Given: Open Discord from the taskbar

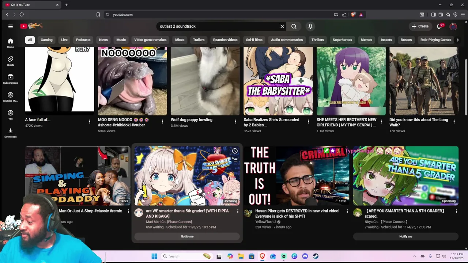Looking at the screenshot, I should click(x=305, y=256).
